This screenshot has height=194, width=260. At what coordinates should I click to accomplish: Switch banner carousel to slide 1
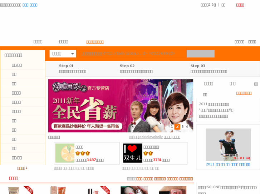[172, 127]
